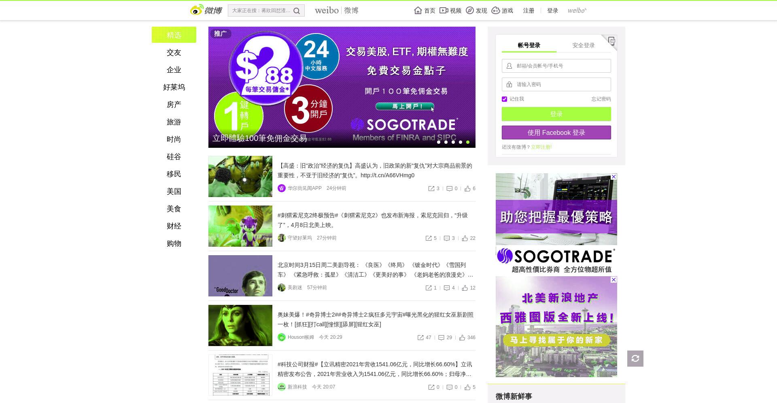Focus the 邮箱/会员帐号/手机号 input field

(556, 66)
